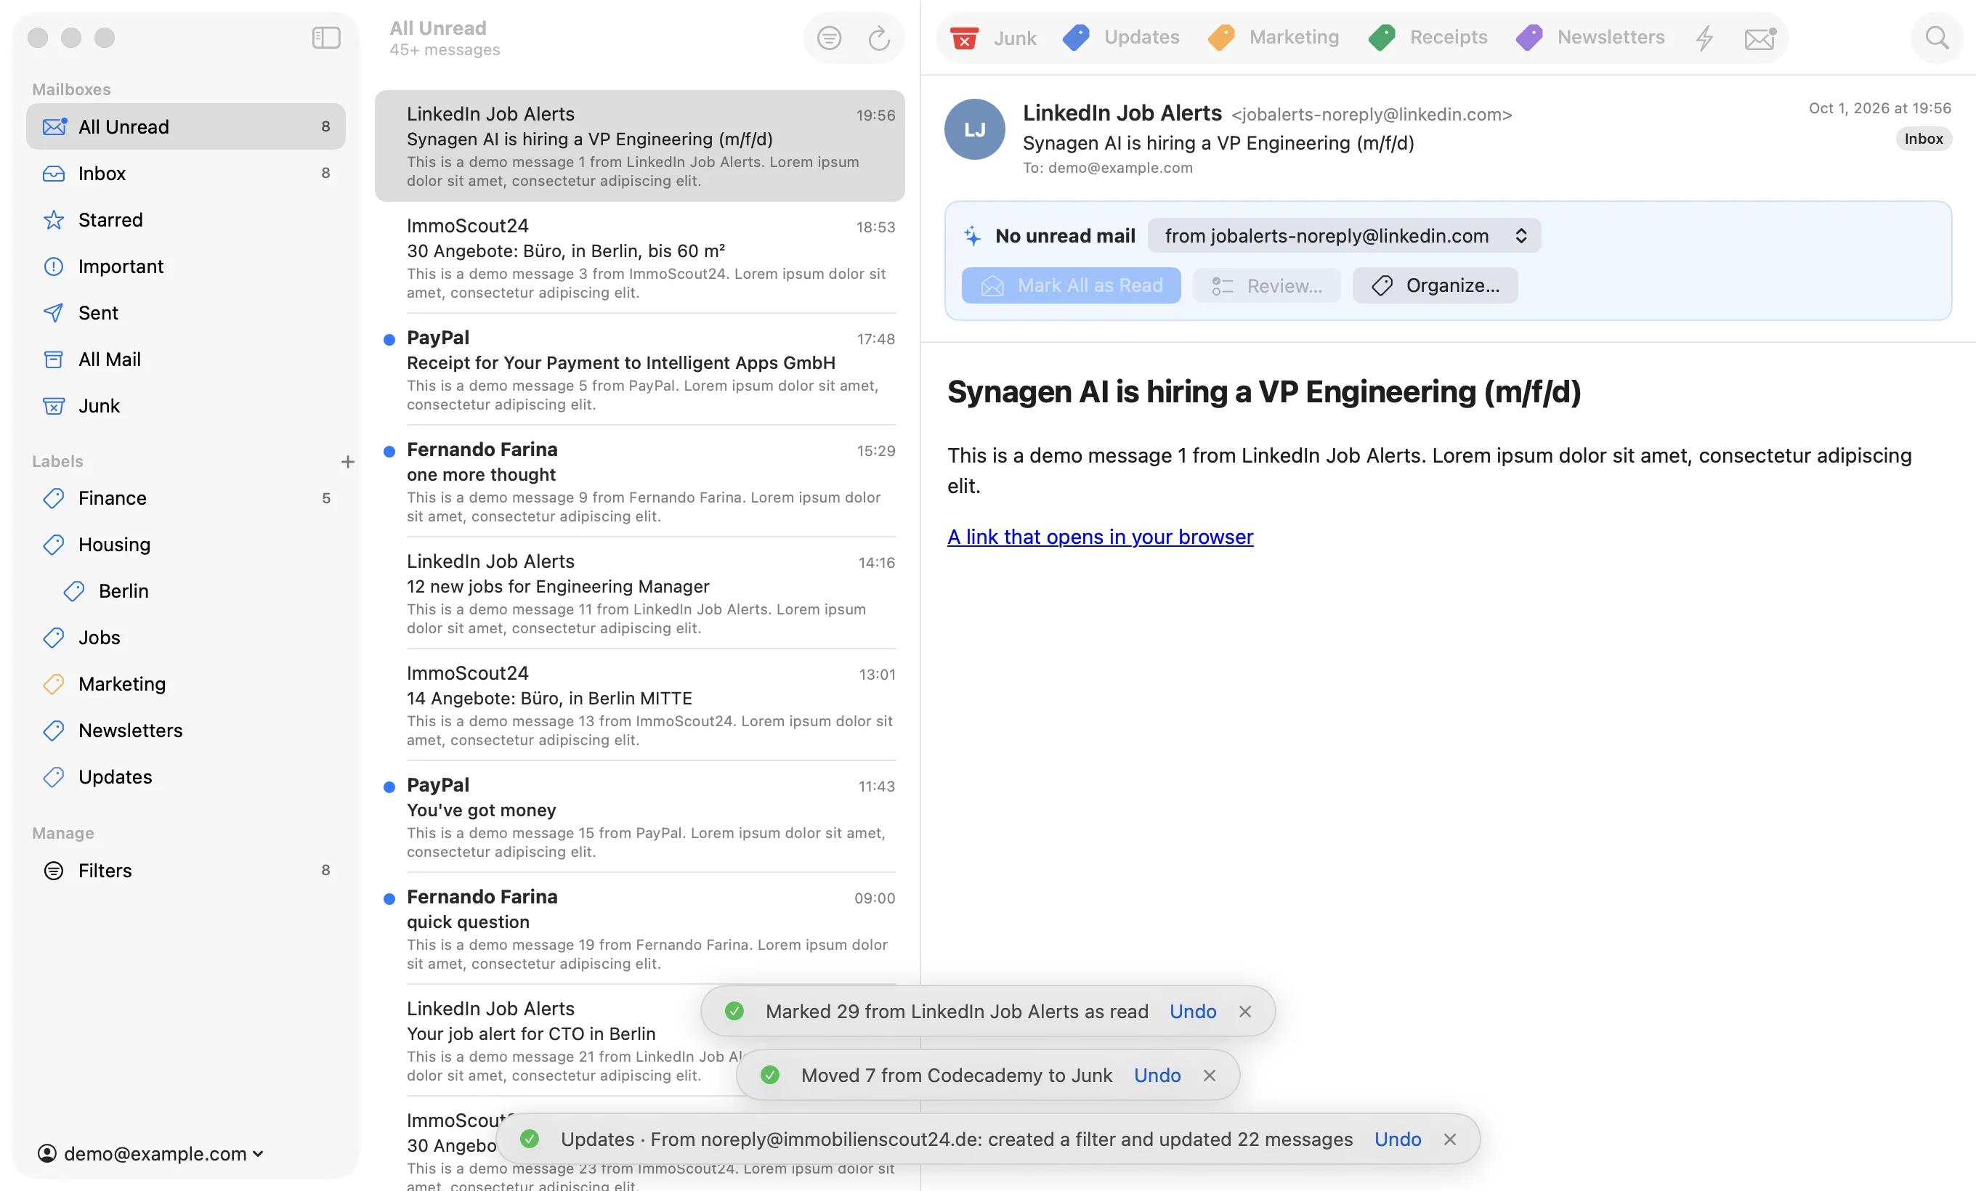
Task: Select the Starred mailbox
Action: 185,219
